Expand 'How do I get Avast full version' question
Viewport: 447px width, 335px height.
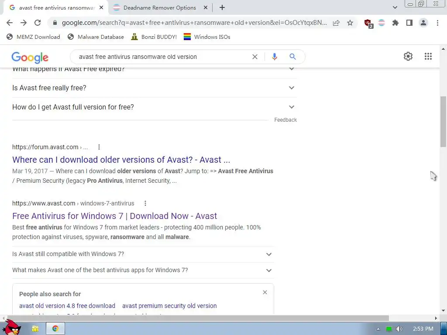pos(155,107)
